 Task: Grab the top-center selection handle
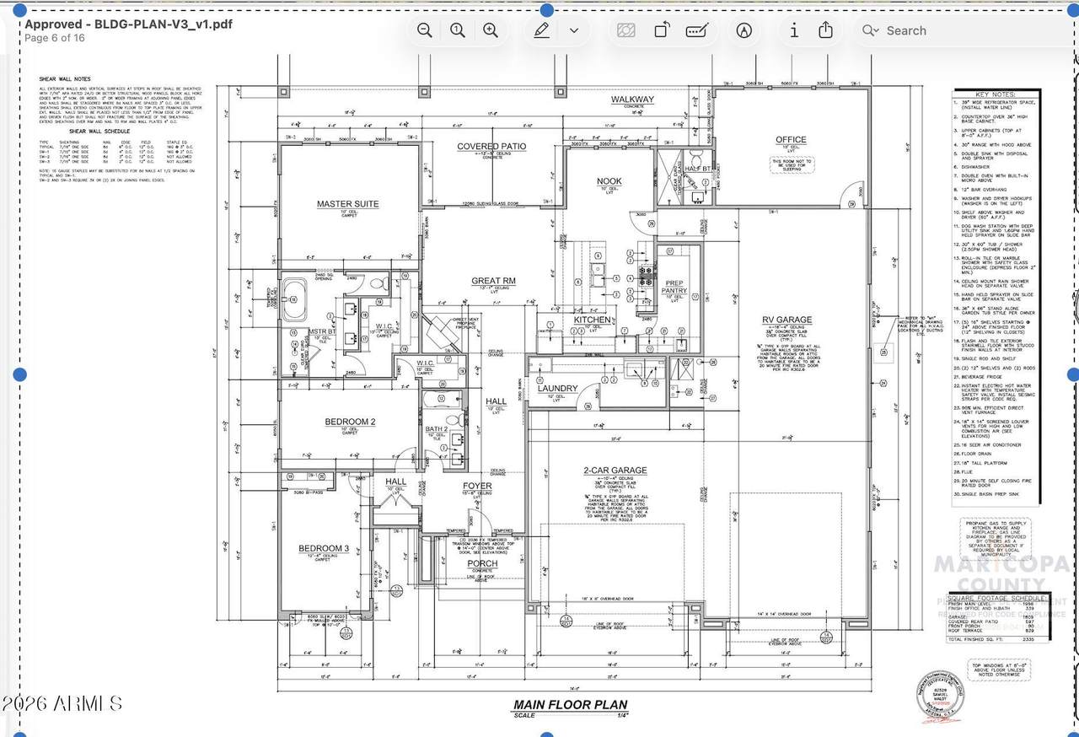tap(546, 10)
